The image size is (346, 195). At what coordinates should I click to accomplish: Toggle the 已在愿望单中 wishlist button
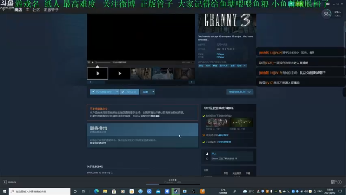pos(103,92)
